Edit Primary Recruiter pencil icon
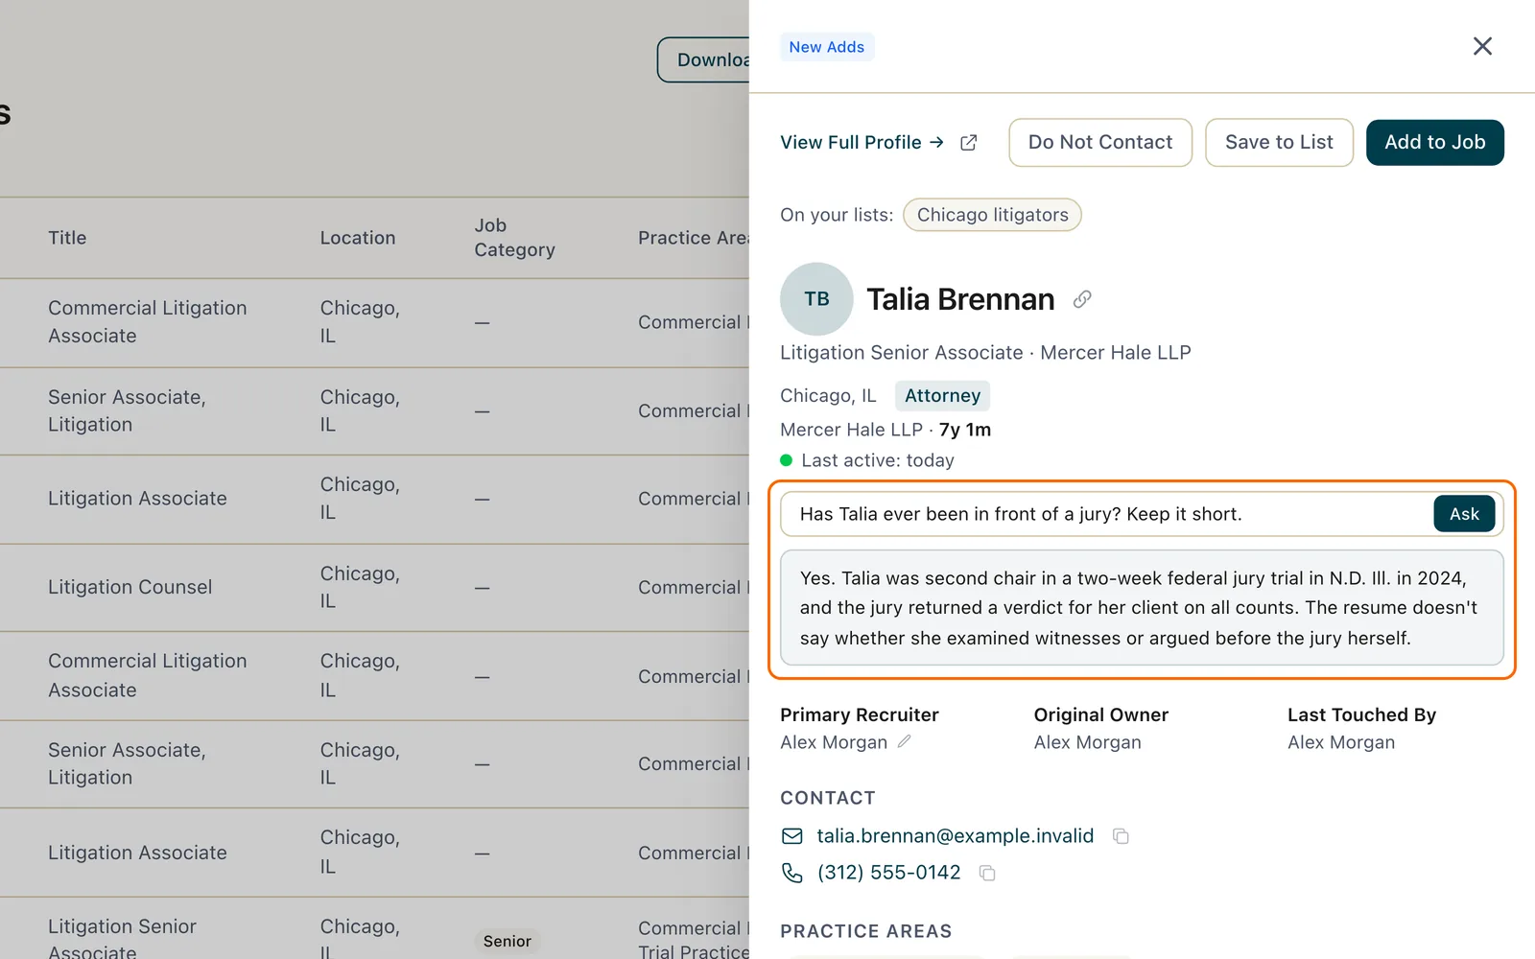The width and height of the screenshot is (1535, 959). click(905, 741)
